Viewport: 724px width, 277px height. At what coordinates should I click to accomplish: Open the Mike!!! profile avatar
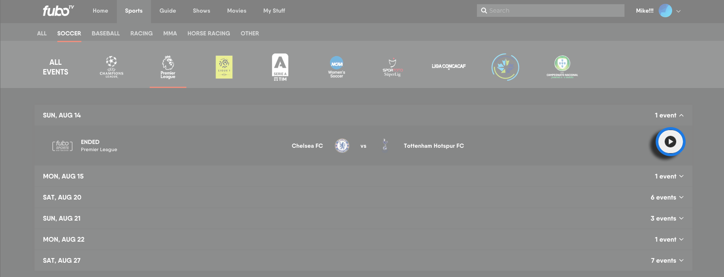click(x=665, y=11)
